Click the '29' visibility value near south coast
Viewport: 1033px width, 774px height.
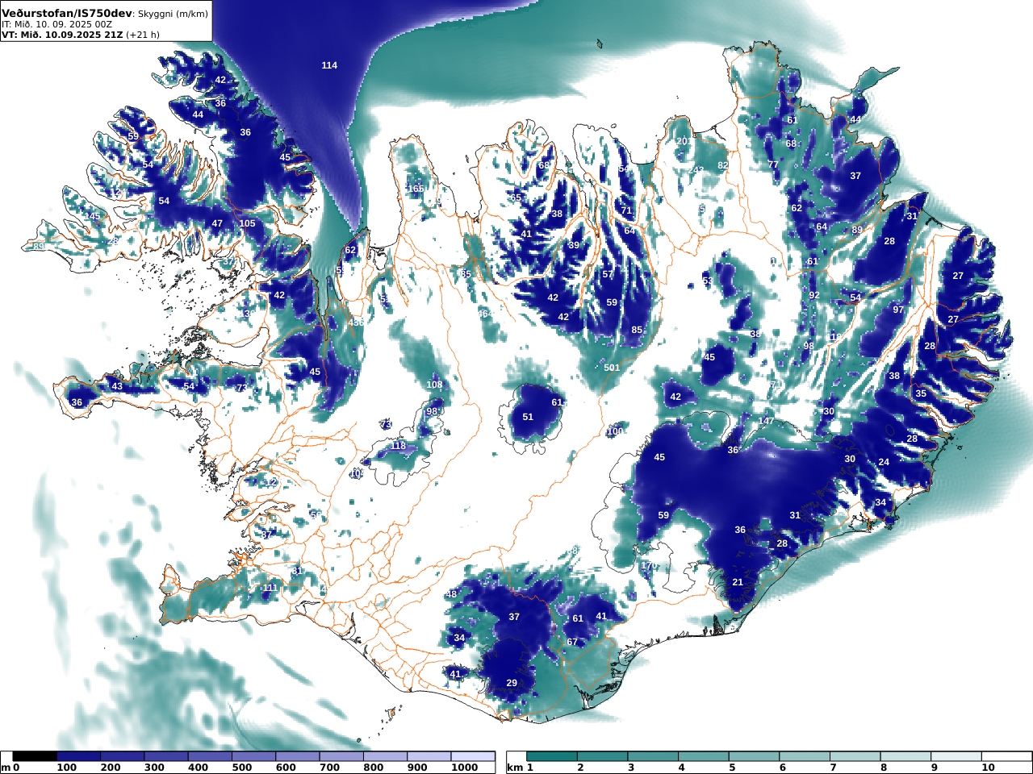click(x=512, y=683)
